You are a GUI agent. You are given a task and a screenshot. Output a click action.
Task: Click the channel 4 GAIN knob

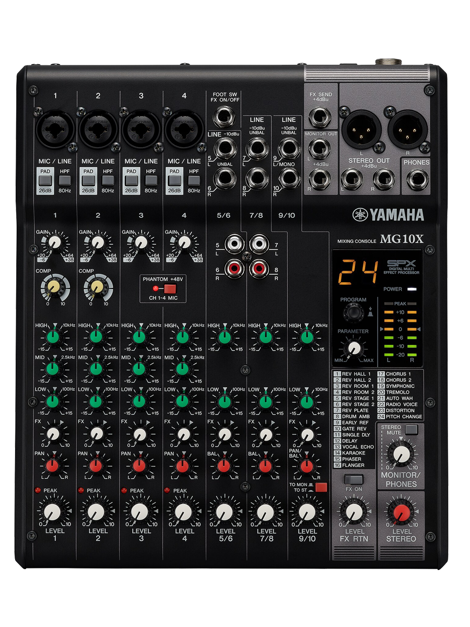pos(183,243)
